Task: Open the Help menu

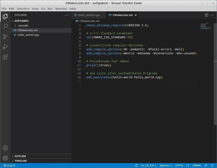Action: click(x=73, y=9)
